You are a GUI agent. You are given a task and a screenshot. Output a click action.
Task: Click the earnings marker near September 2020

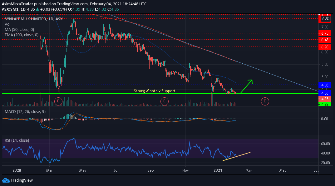pyautogui.click(x=164, y=101)
